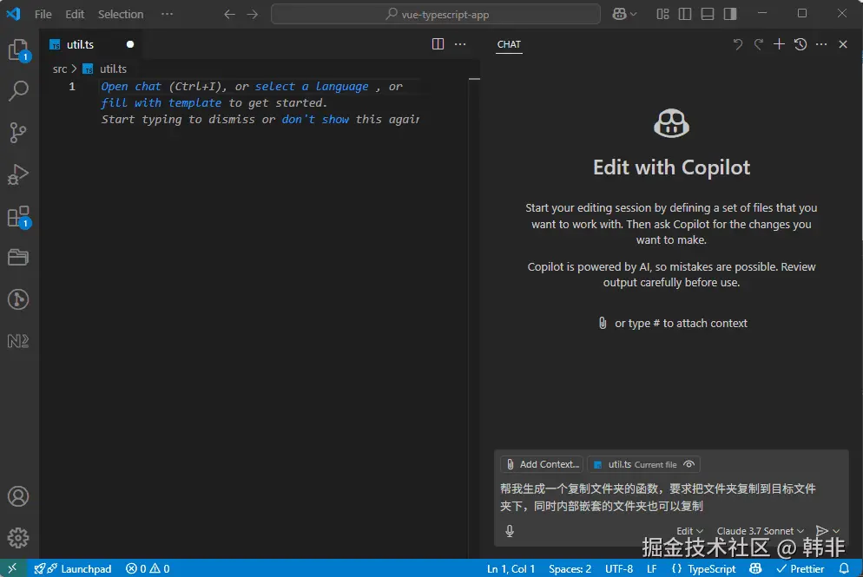Open the Project Manager folder icon
863x577 pixels.
(x=19, y=258)
